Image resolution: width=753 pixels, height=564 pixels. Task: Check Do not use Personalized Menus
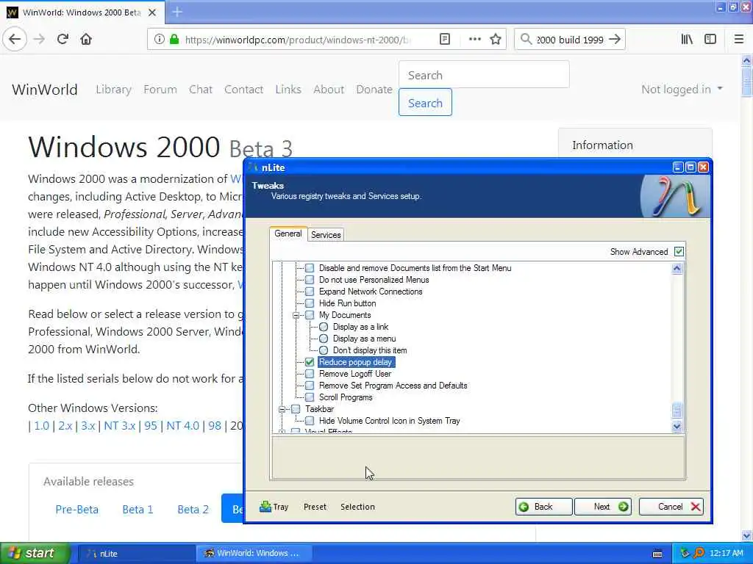310,280
